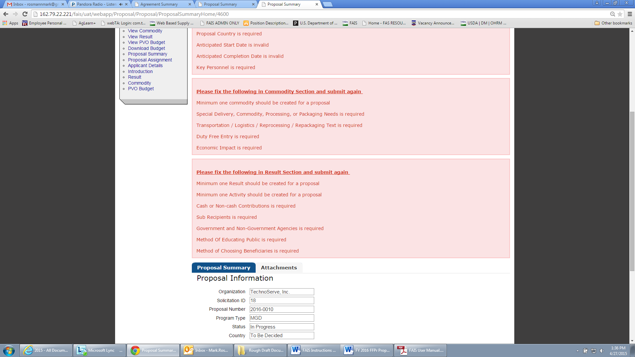Click the browser back arrow
This screenshot has width=635, height=357.
[x=6, y=14]
